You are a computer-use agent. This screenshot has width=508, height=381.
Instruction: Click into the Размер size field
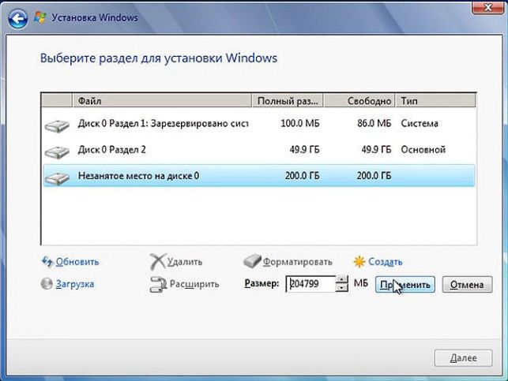pyautogui.click(x=310, y=284)
